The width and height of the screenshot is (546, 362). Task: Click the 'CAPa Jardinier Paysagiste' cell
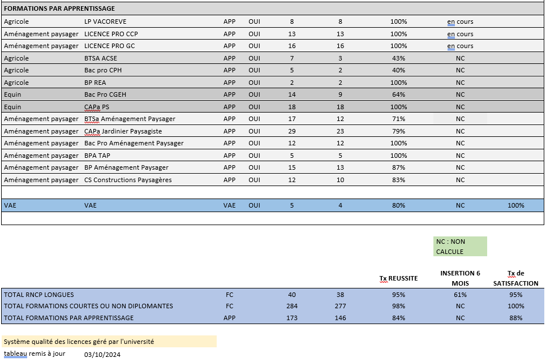coord(123,131)
